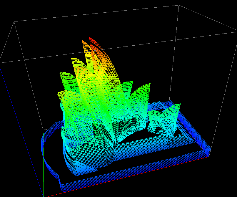Image resolution: width=237 pixels, height=197 pixels.
Task: Click the bounding box top back corner
Action: pos(178,5)
